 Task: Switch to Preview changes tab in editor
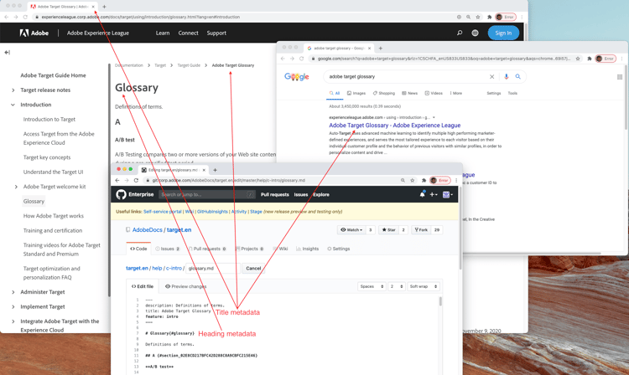(x=185, y=286)
